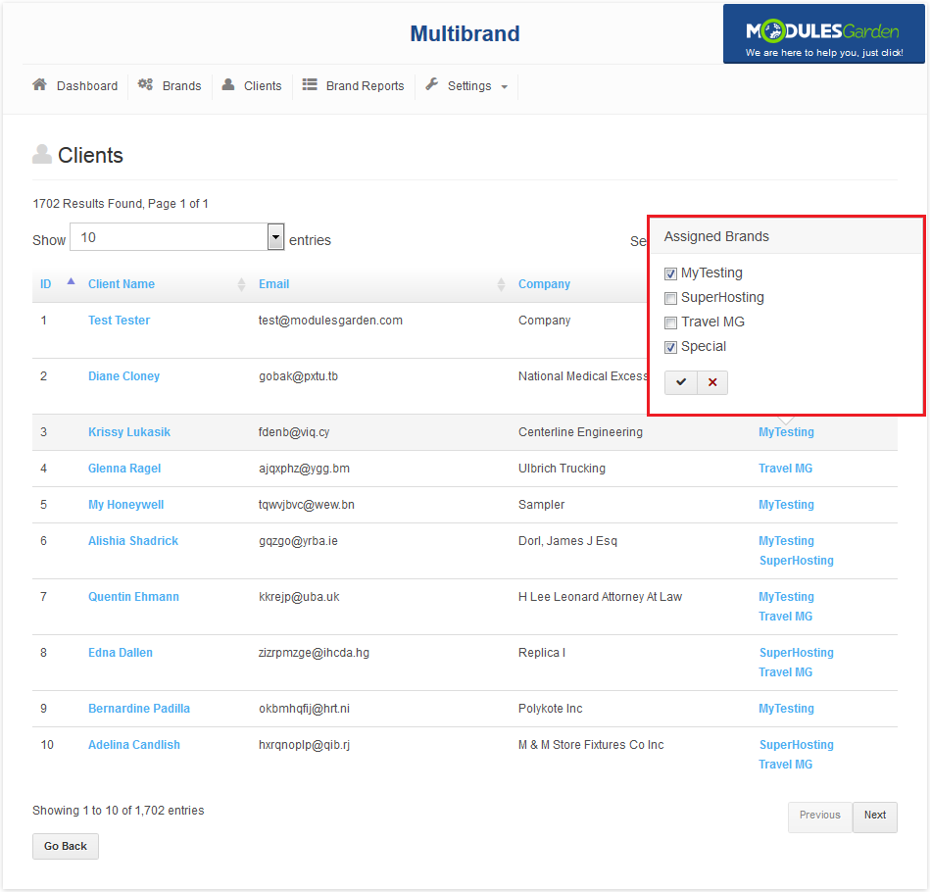Click email test@modulesgarden.com
This screenshot has height=892, width=931.
click(x=330, y=321)
